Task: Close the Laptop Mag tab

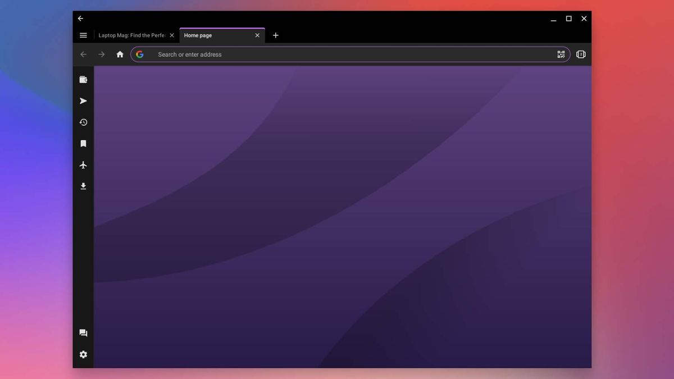Action: [171, 35]
